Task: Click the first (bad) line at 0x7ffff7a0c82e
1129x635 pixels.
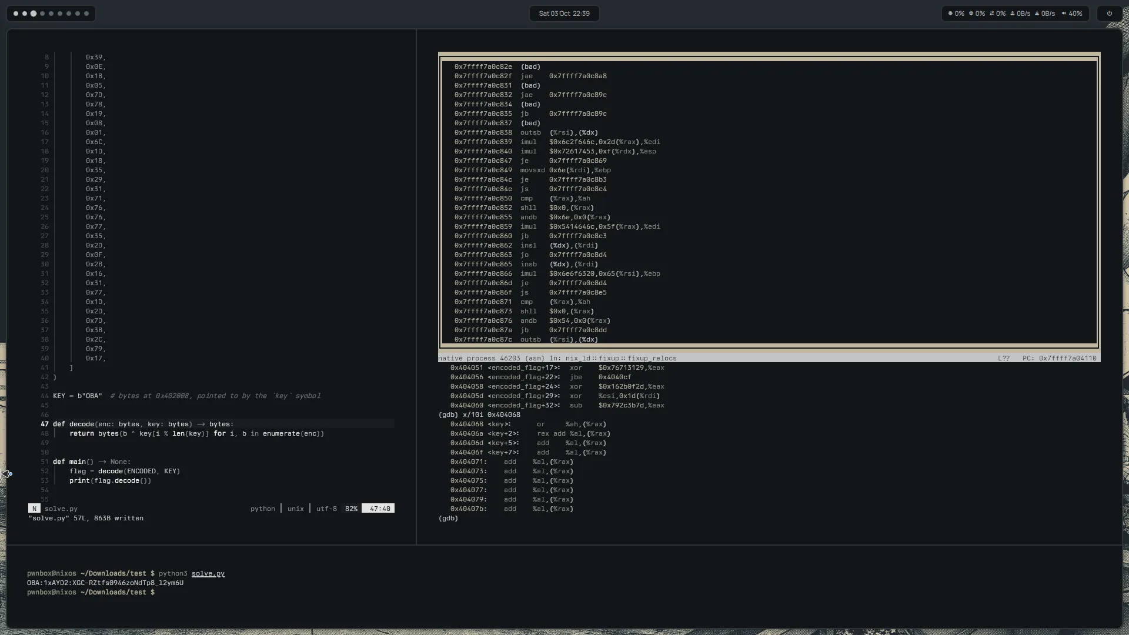Action: (497, 66)
